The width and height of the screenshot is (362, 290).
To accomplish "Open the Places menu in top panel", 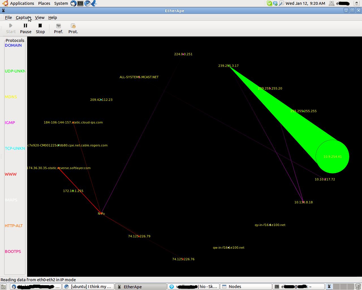I will (44, 3).
